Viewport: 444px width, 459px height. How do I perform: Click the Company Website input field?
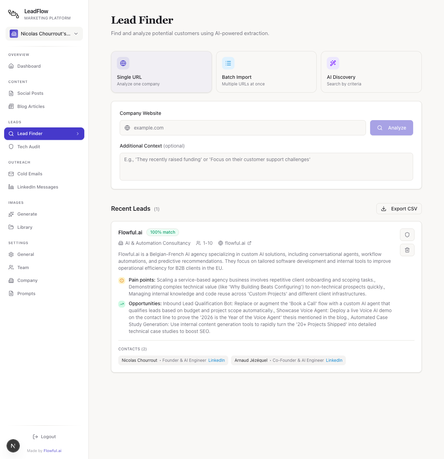pos(243,128)
